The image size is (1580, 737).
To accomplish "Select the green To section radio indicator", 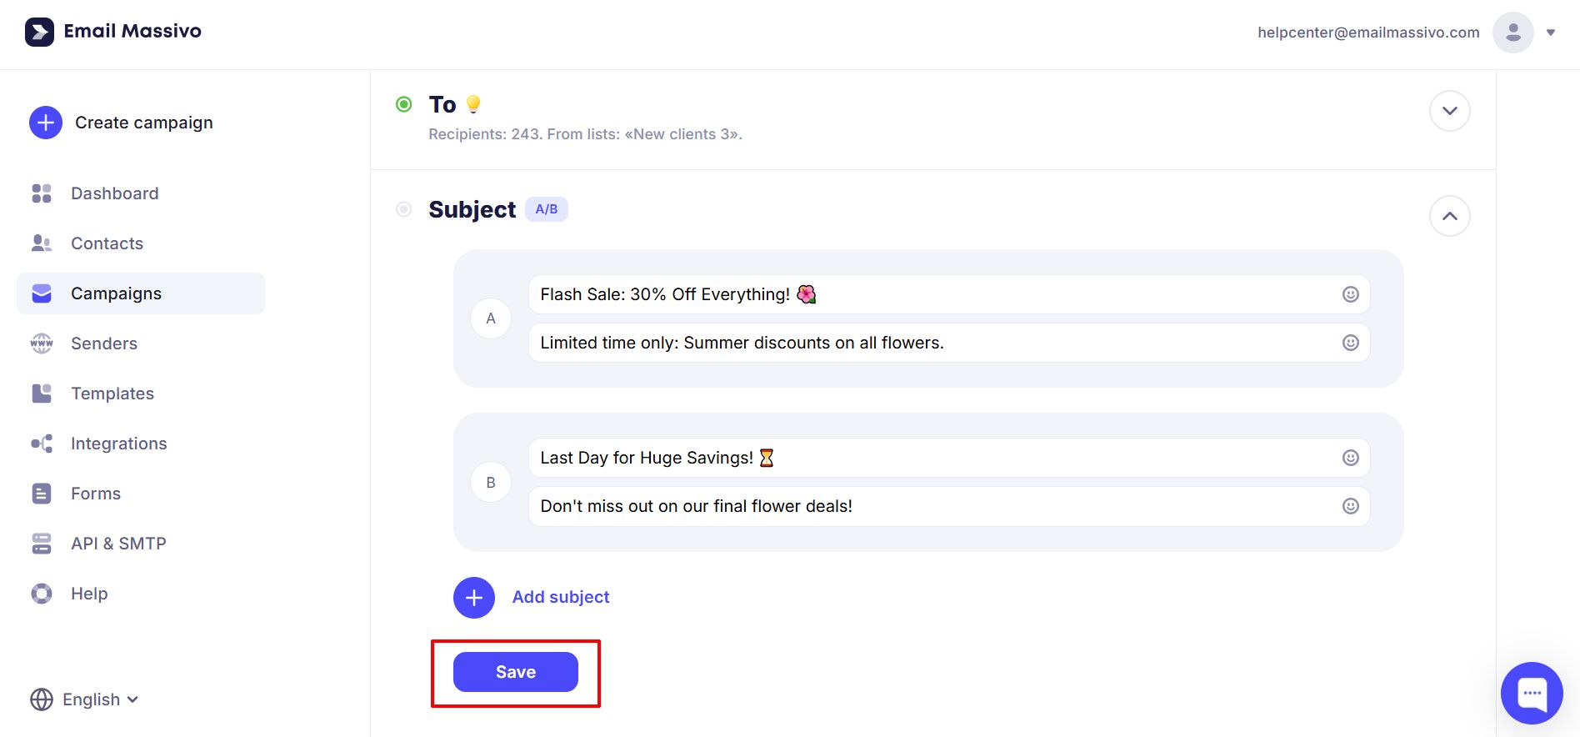I will 404,104.
